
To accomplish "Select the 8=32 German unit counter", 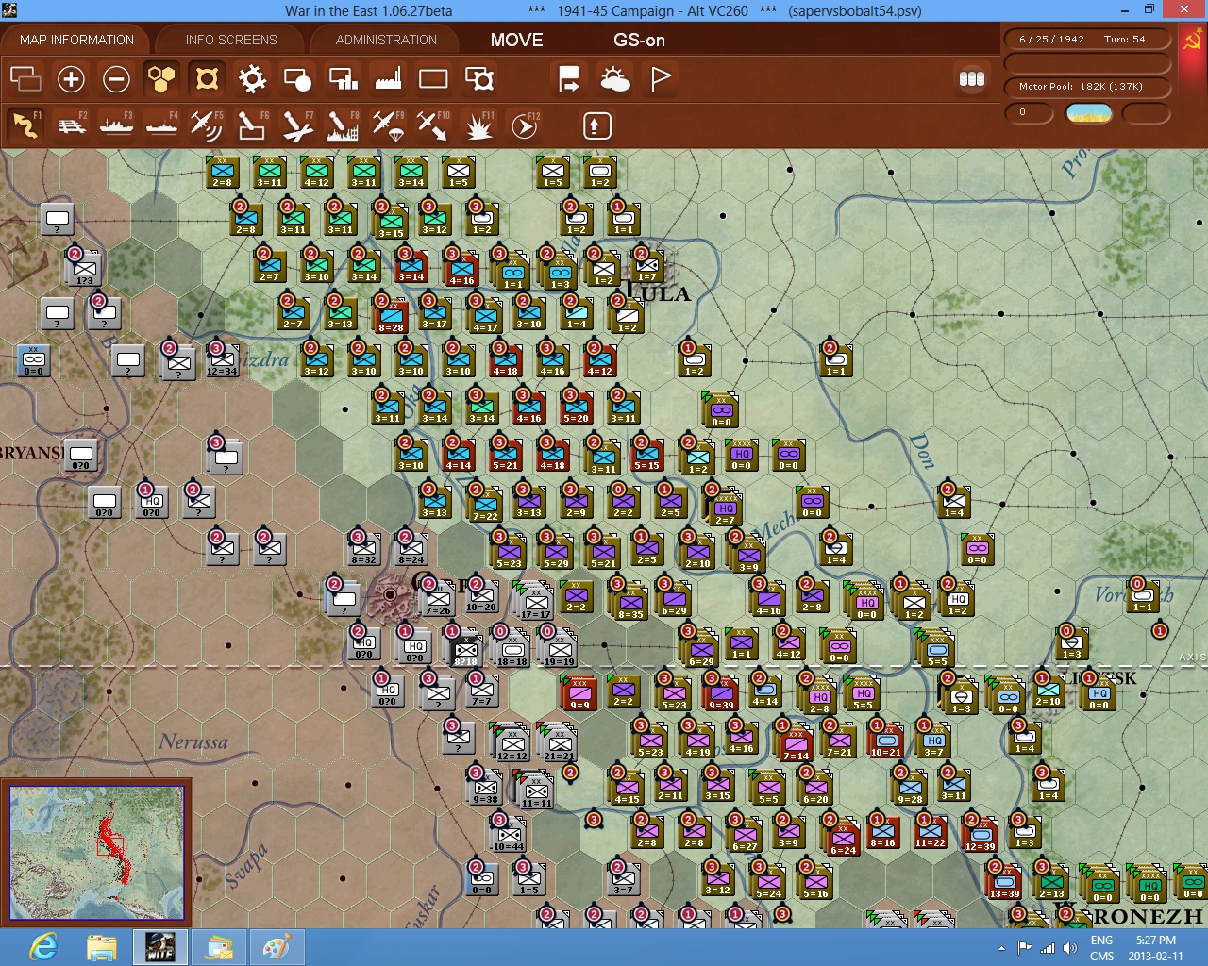I will pos(364,548).
